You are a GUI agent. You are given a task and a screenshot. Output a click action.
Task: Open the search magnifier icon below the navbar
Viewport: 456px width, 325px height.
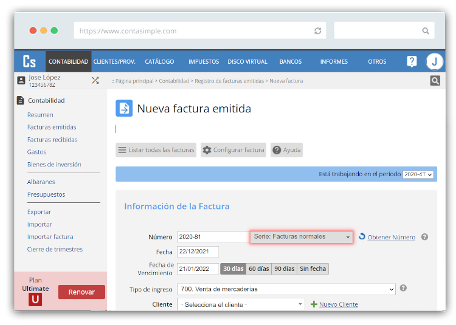click(435, 81)
